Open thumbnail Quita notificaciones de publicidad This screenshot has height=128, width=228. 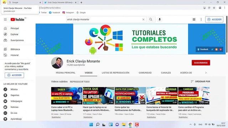coord(130,96)
